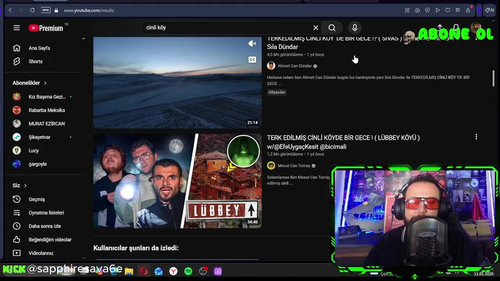Screen dimensions: 500x281
Task: Open YouTube notifications bell
Action: point(456,28)
